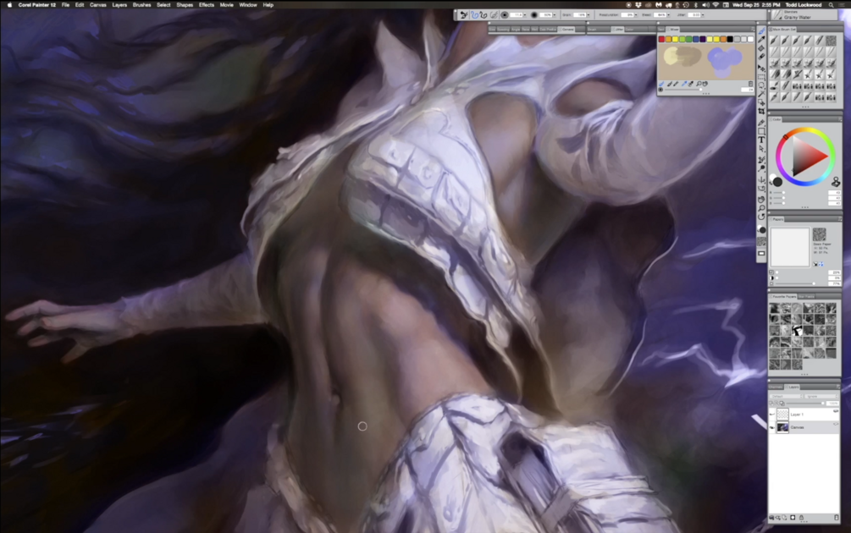Click the Mixer pad Zoom tool
851x533 pixels.
tap(699, 84)
